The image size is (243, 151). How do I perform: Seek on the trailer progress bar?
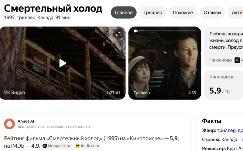pos(168,31)
